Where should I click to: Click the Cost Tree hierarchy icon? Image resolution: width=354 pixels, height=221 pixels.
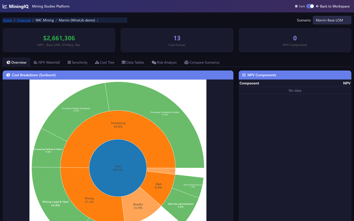click(x=97, y=62)
